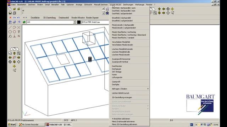Screen dimensions: 227x127
Task: Click the Render-Monitor button
Action: coord(78,18)
